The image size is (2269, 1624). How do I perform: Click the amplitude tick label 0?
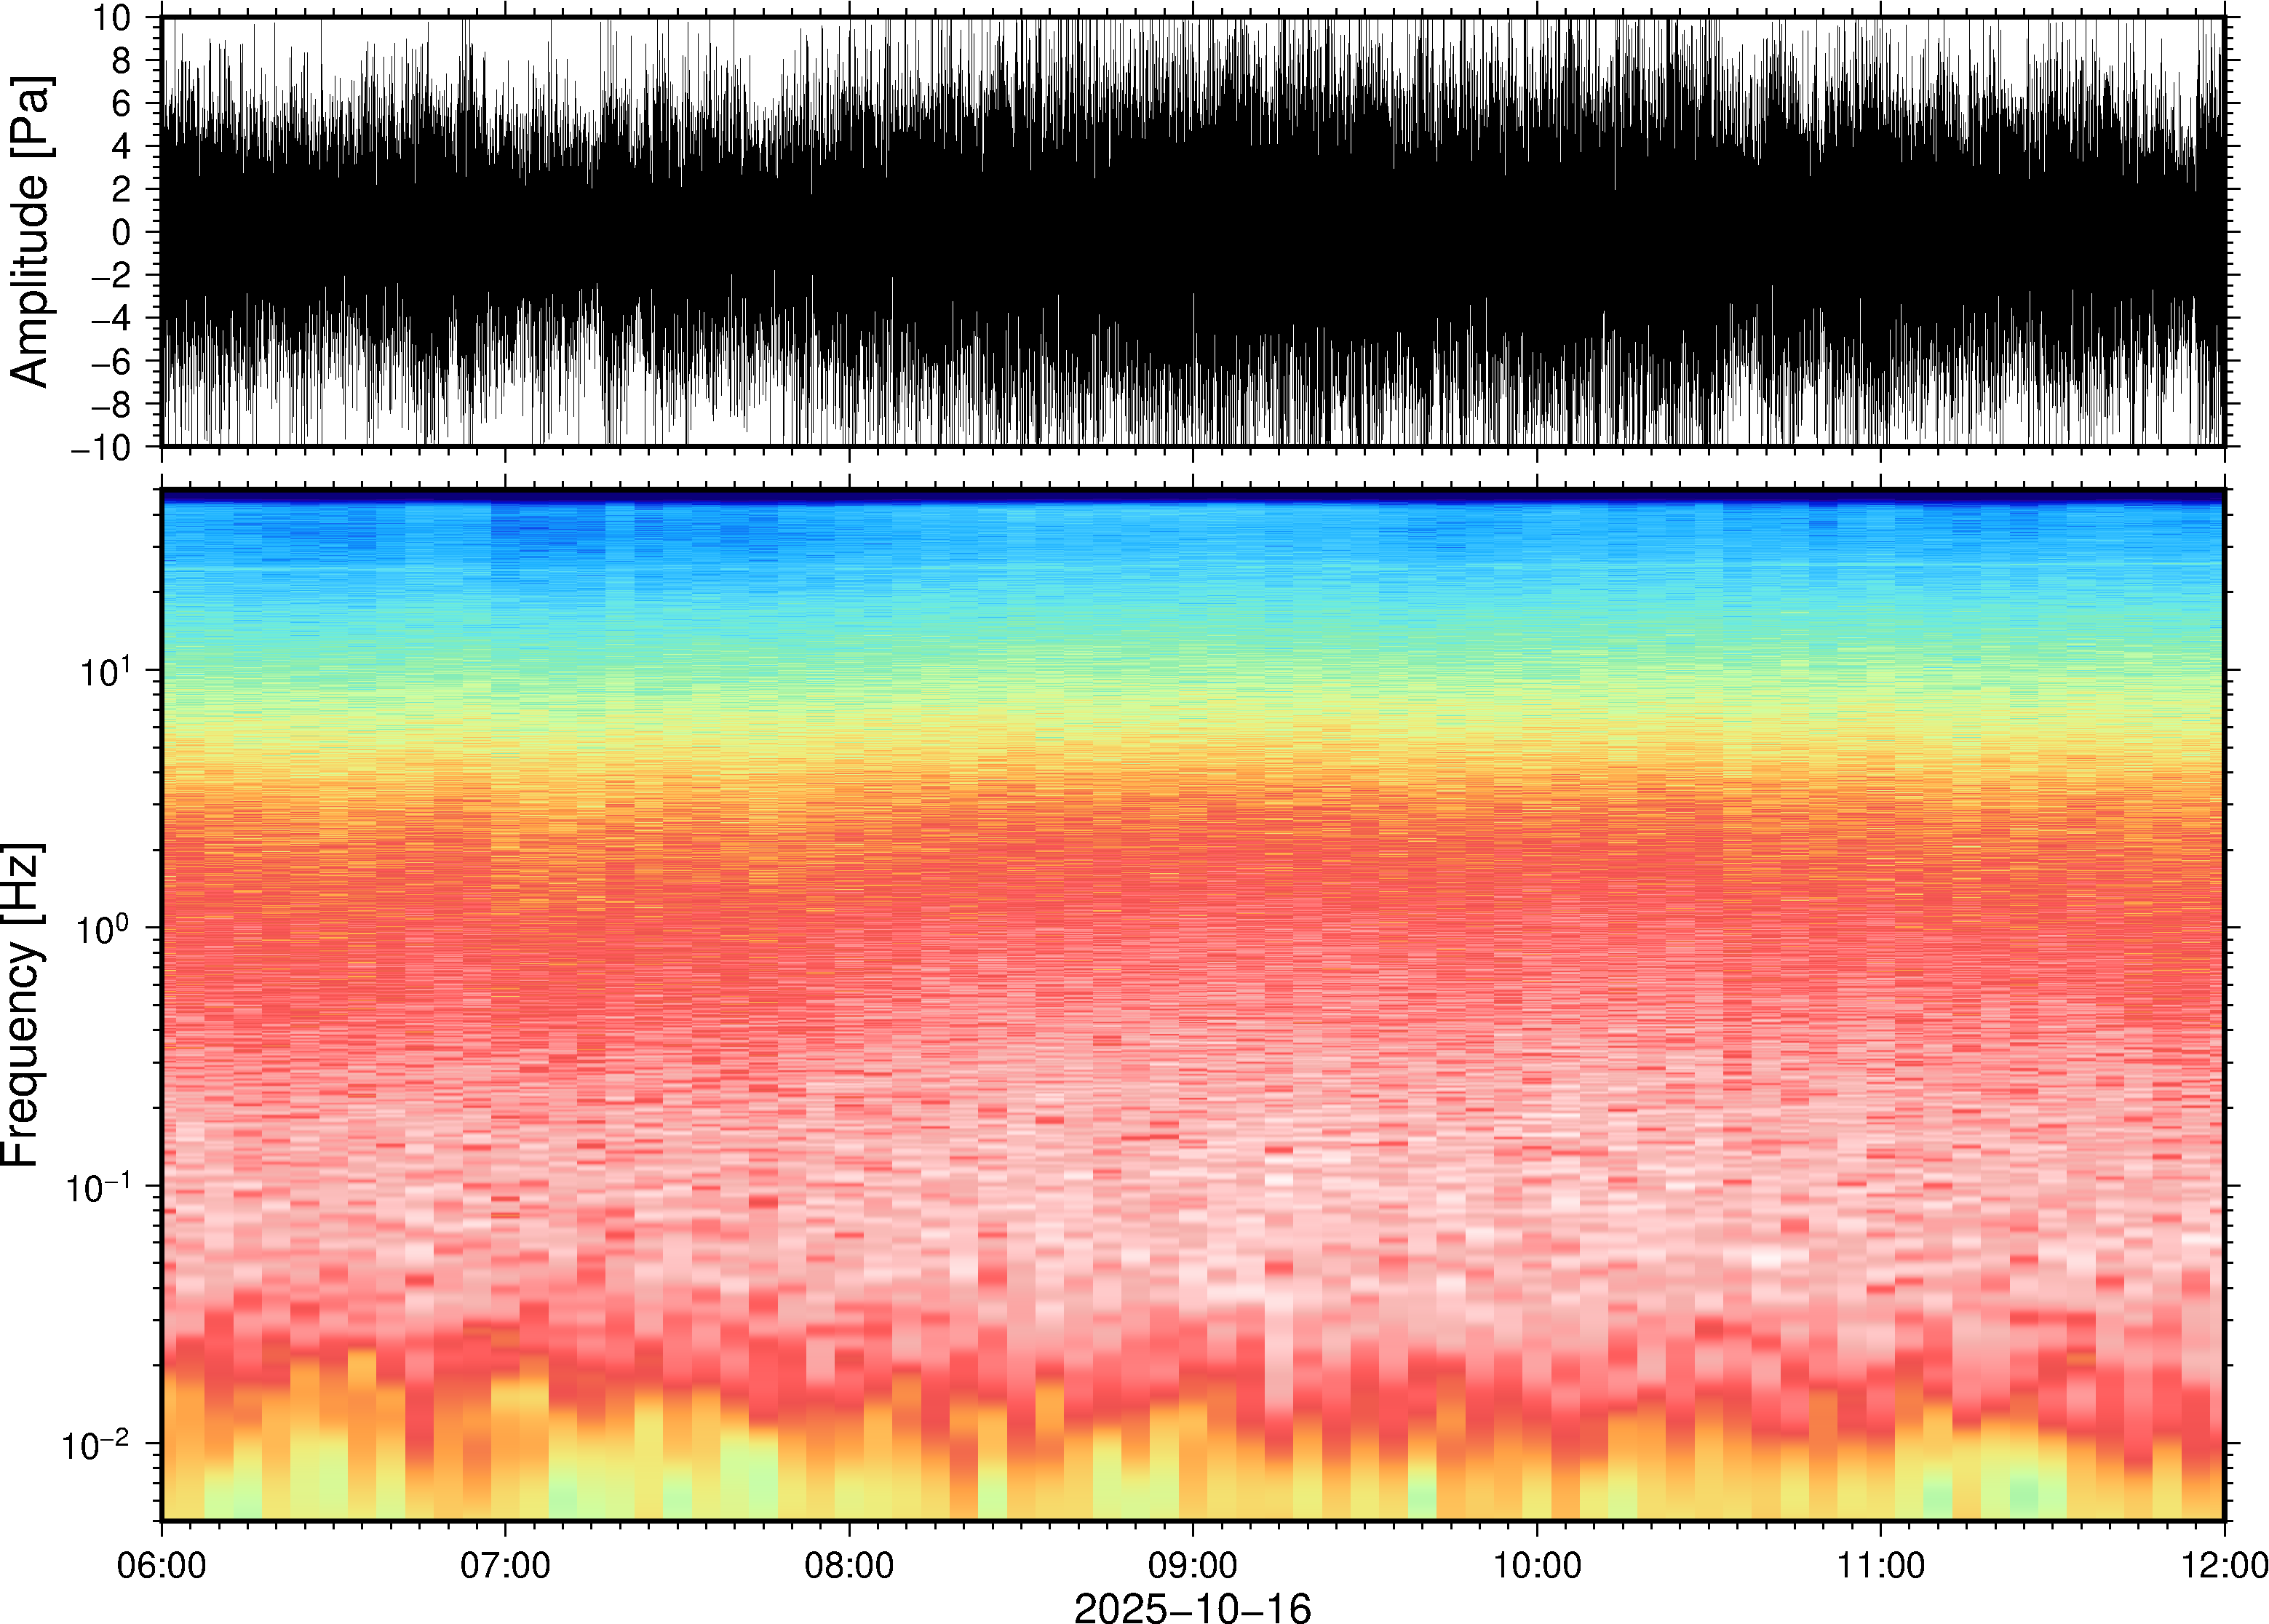[122, 233]
